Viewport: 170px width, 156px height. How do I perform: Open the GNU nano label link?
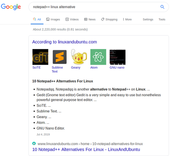click(117, 68)
